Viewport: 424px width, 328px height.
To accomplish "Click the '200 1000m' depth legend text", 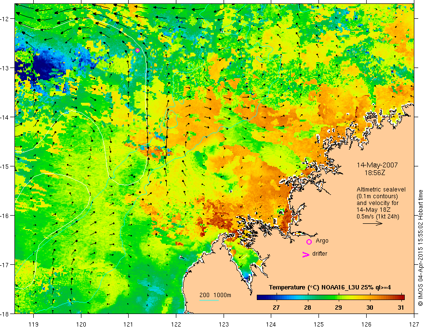I will [x=215, y=295].
